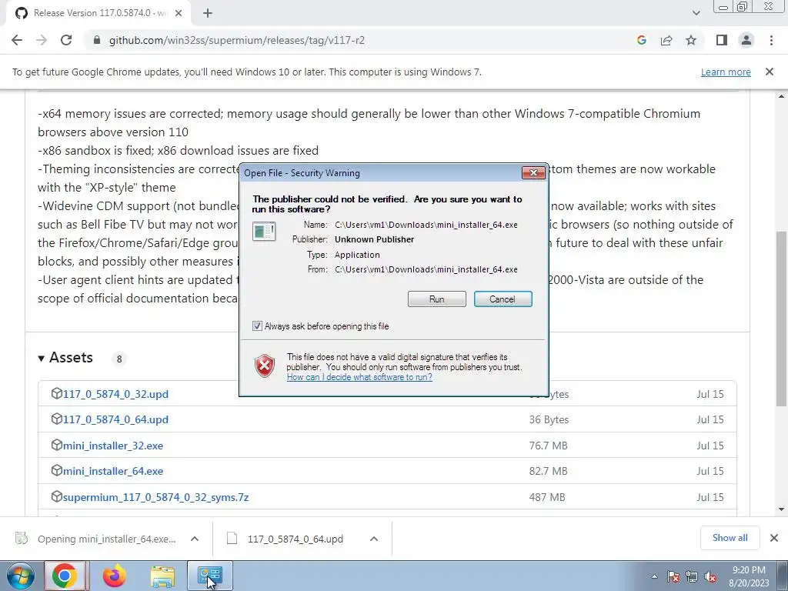This screenshot has width=788, height=591.
Task: Select the Release Version 117.0.5874.0 tab
Action: (98, 13)
